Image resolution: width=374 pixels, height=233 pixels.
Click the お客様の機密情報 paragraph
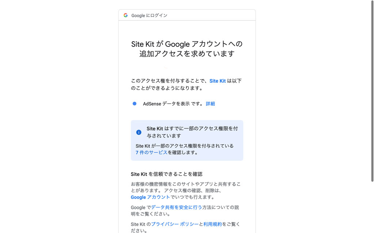186,191
